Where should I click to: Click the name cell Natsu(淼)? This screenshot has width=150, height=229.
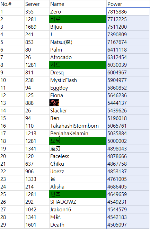[x=78, y=42]
